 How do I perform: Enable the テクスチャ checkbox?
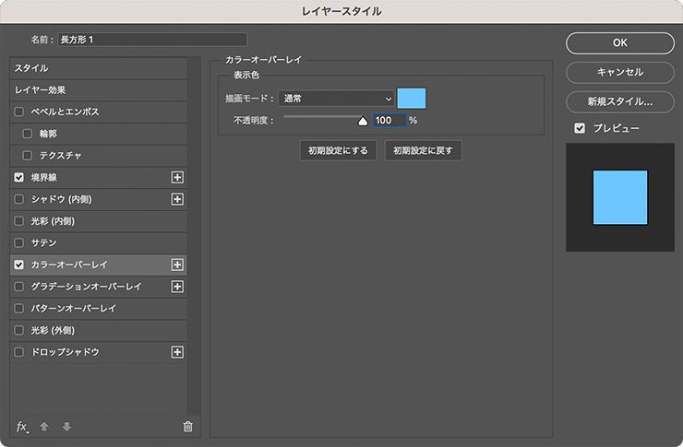27,155
